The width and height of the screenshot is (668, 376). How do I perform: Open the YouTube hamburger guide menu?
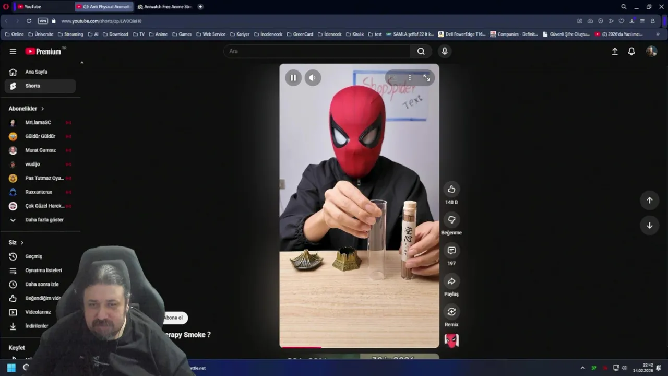[13, 51]
